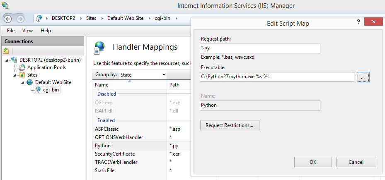This screenshot has height=180, width=385.
Task: Click the browse (...) button beside Executable
Action: pos(363,77)
